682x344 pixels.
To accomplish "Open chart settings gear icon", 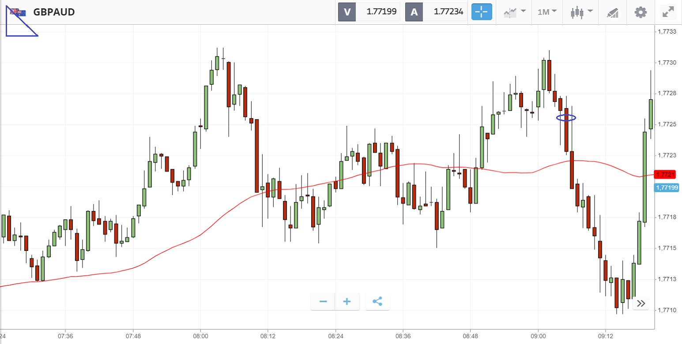I will point(641,12).
